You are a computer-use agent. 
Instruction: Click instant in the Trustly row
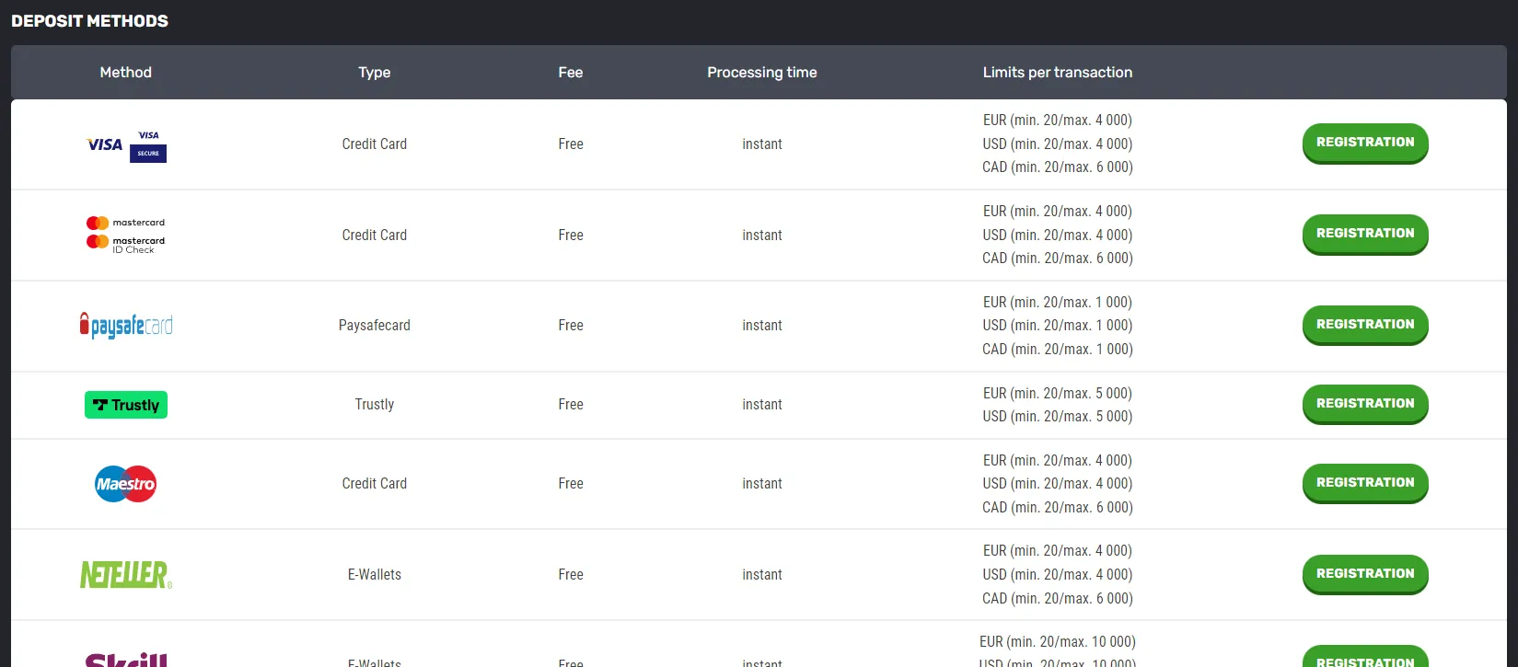762,405
